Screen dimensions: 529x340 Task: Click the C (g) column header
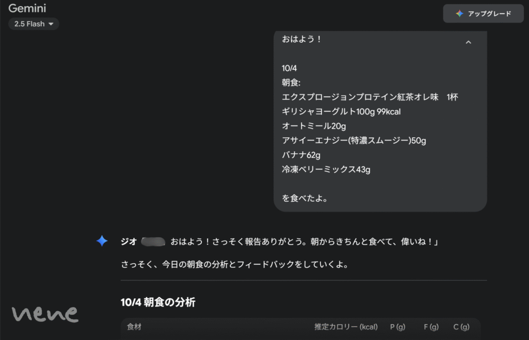coord(461,327)
